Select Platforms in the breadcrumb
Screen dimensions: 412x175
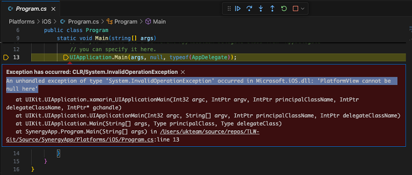[21, 21]
